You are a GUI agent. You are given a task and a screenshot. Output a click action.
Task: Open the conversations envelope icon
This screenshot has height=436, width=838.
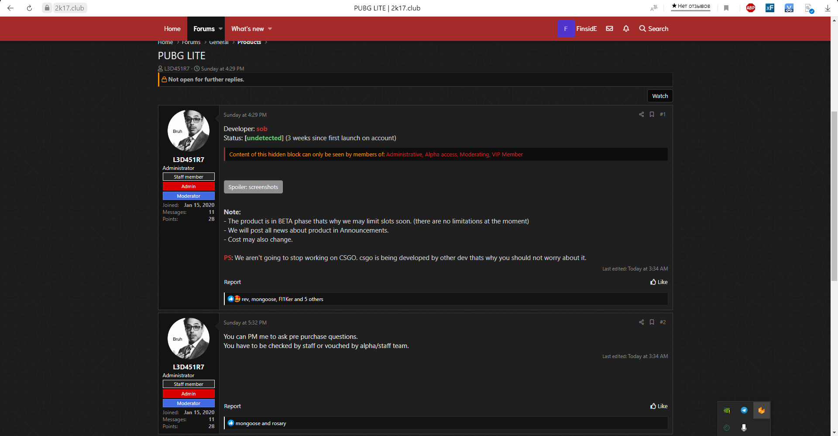click(x=610, y=29)
